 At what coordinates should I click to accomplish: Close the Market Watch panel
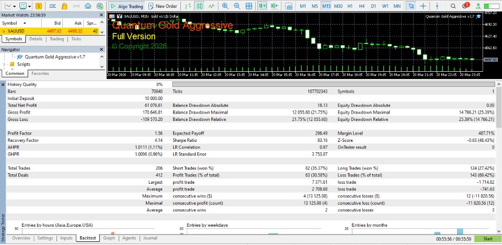tap(101, 15)
